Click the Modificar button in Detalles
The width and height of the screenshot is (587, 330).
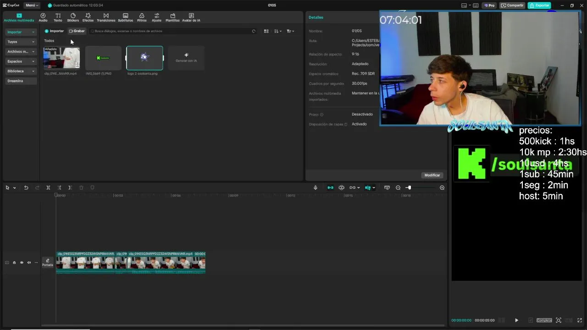(x=432, y=175)
